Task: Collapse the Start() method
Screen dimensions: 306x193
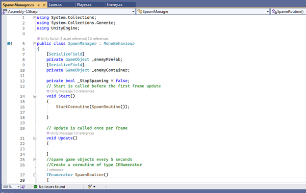Action: click(x=35, y=96)
